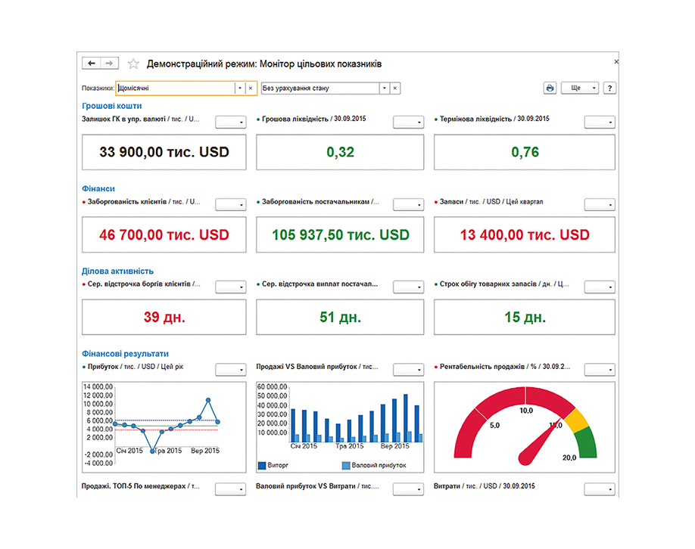Open the Без урахування стану dropdown
The height and width of the screenshot is (549, 695).
(384, 88)
